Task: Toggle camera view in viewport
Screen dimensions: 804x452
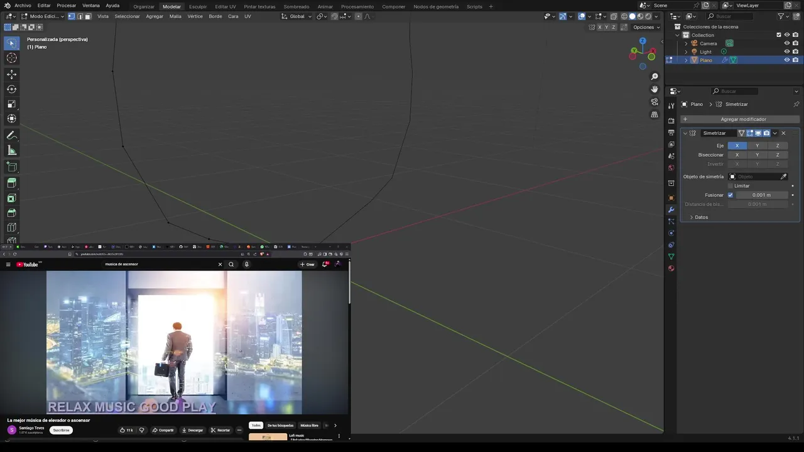Action: 655,102
